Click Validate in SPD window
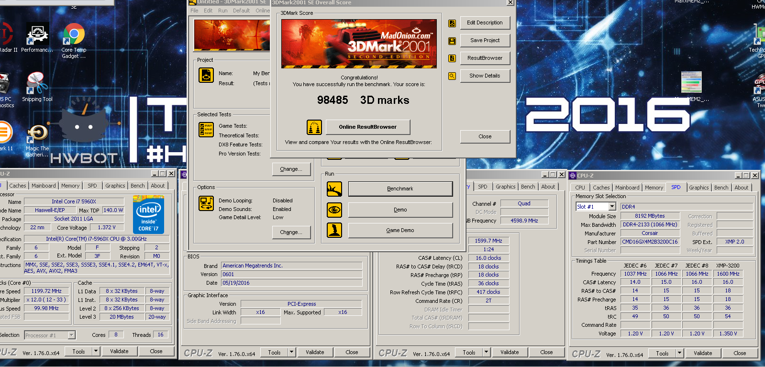The image size is (765, 367). point(703,353)
